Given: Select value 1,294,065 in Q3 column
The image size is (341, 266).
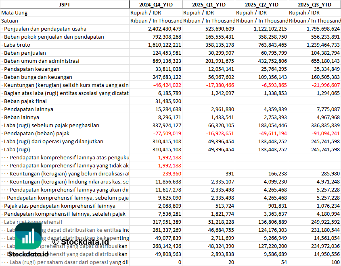Looking at the screenshot, I should coord(328,93).
